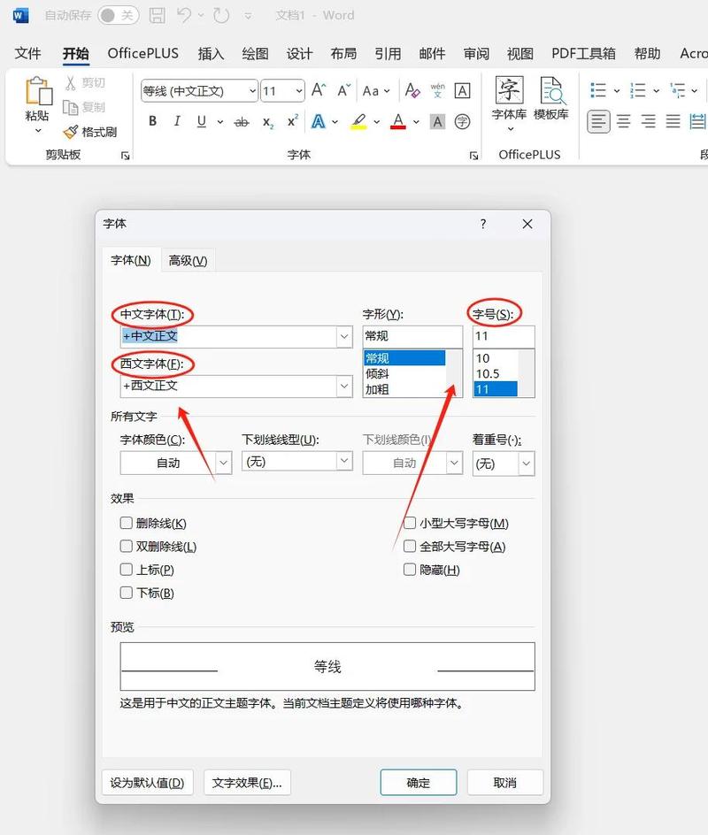Click the Format Painter brush icon
The image size is (708, 835).
click(x=70, y=132)
